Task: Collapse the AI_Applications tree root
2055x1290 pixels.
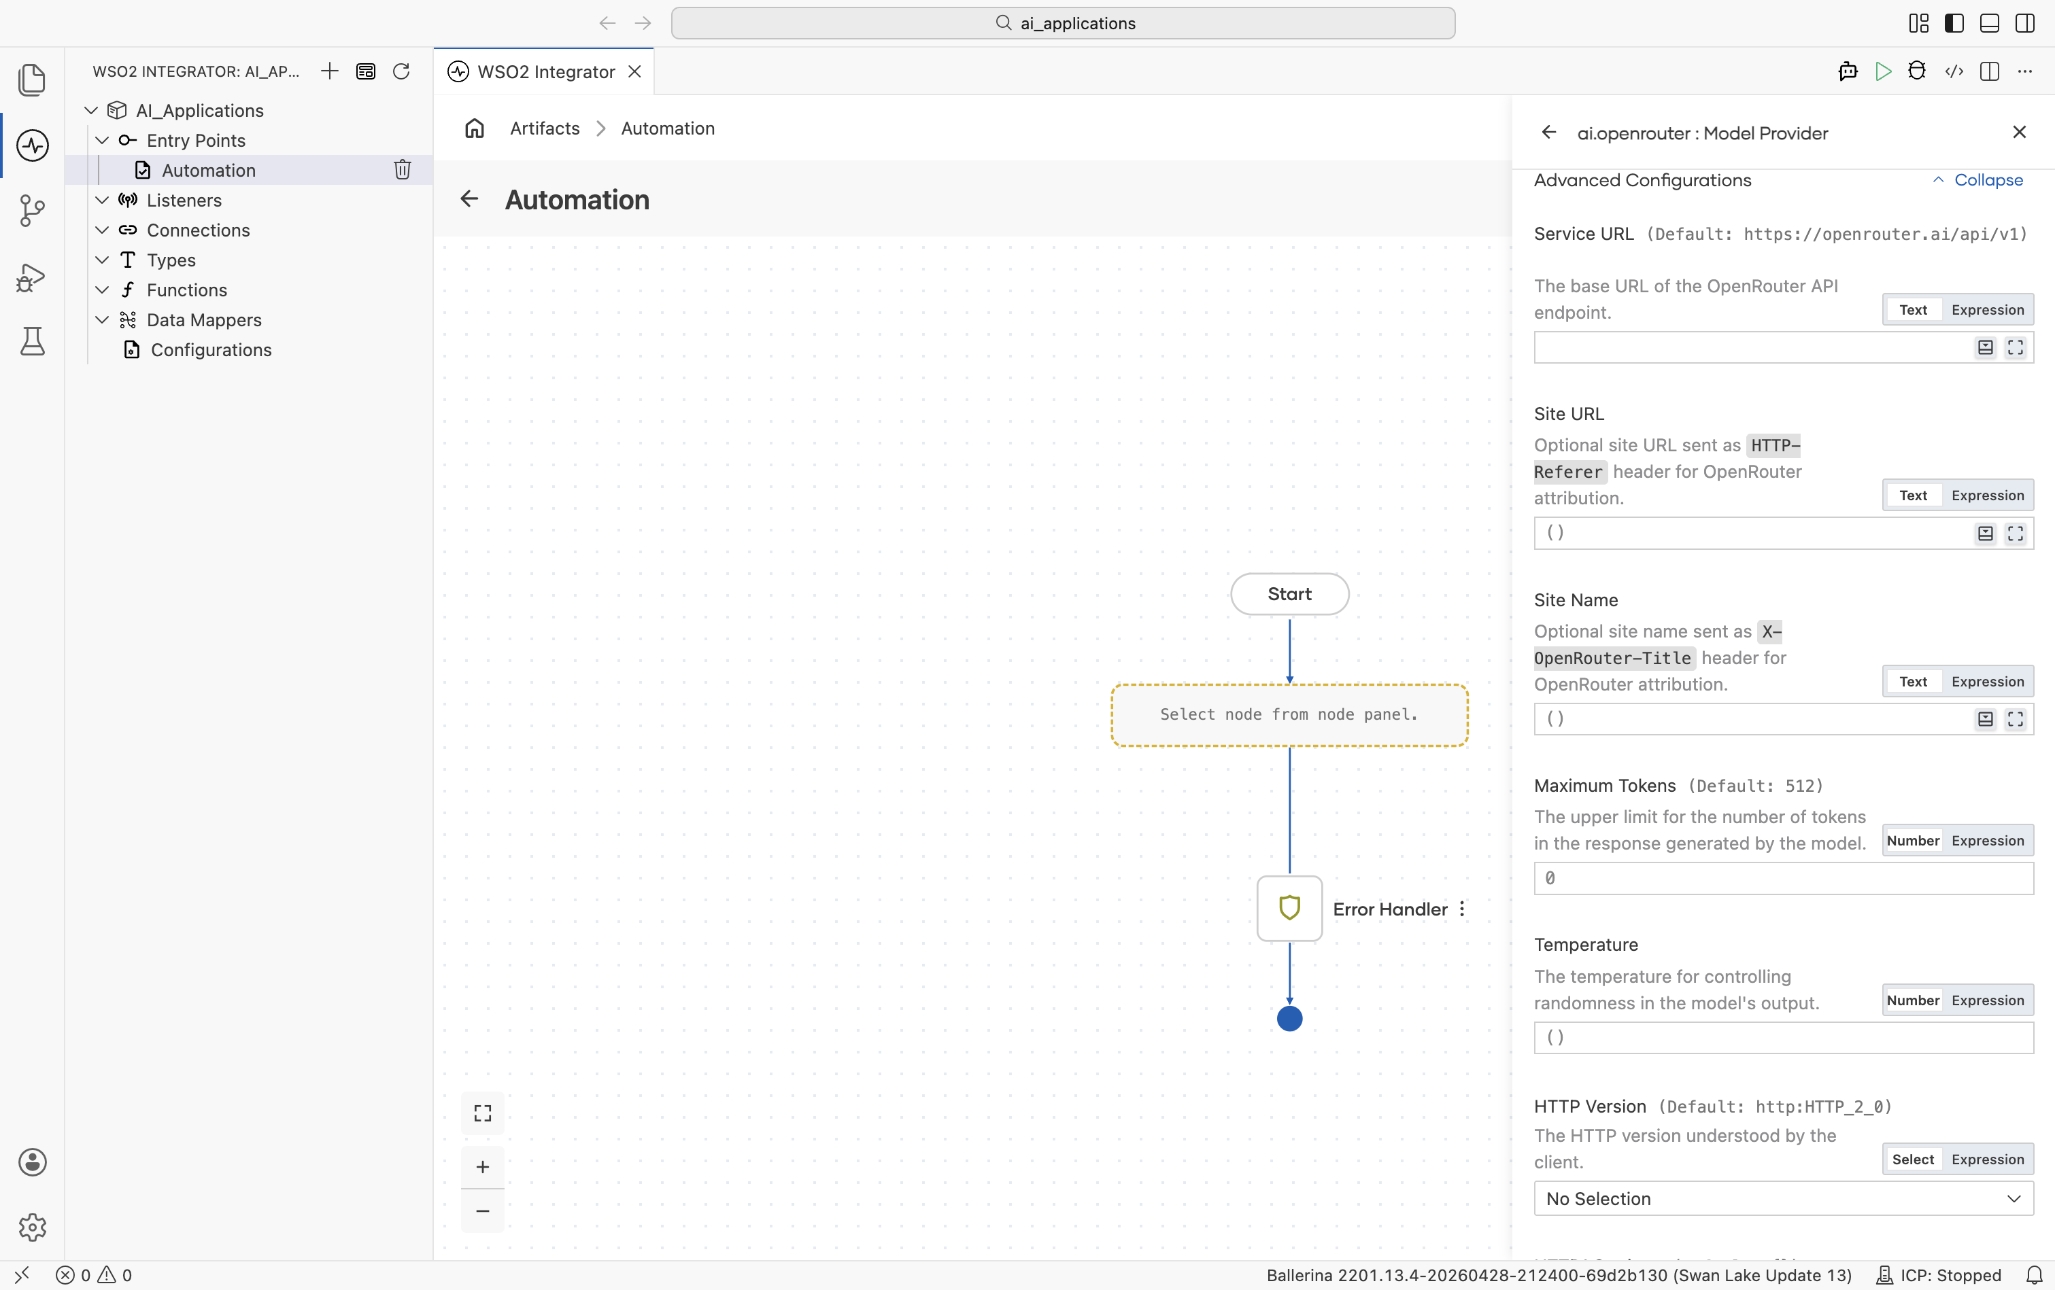Action: click(91, 110)
